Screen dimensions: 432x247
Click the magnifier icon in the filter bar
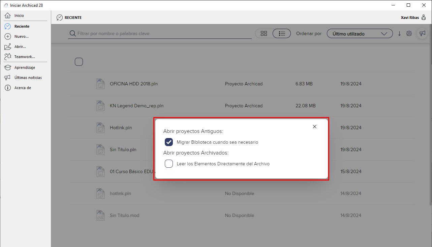pyautogui.click(x=72, y=33)
